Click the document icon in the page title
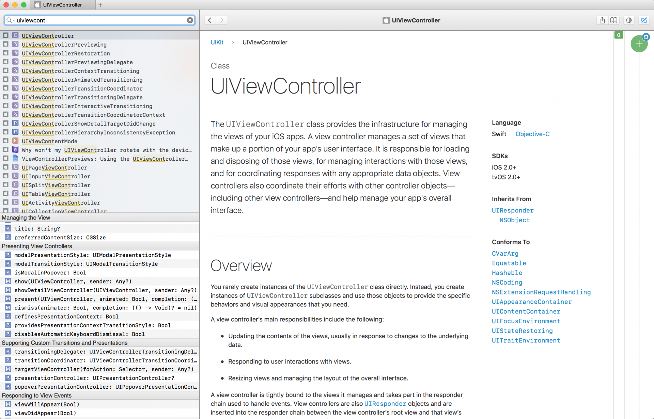This screenshot has height=419, width=654. tap(386, 20)
